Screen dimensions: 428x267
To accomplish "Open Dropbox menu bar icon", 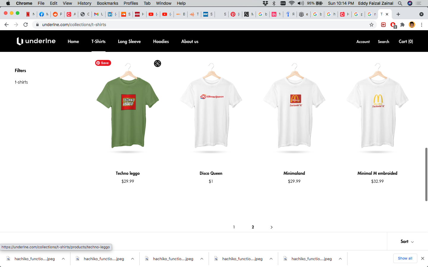I will pos(265,3).
